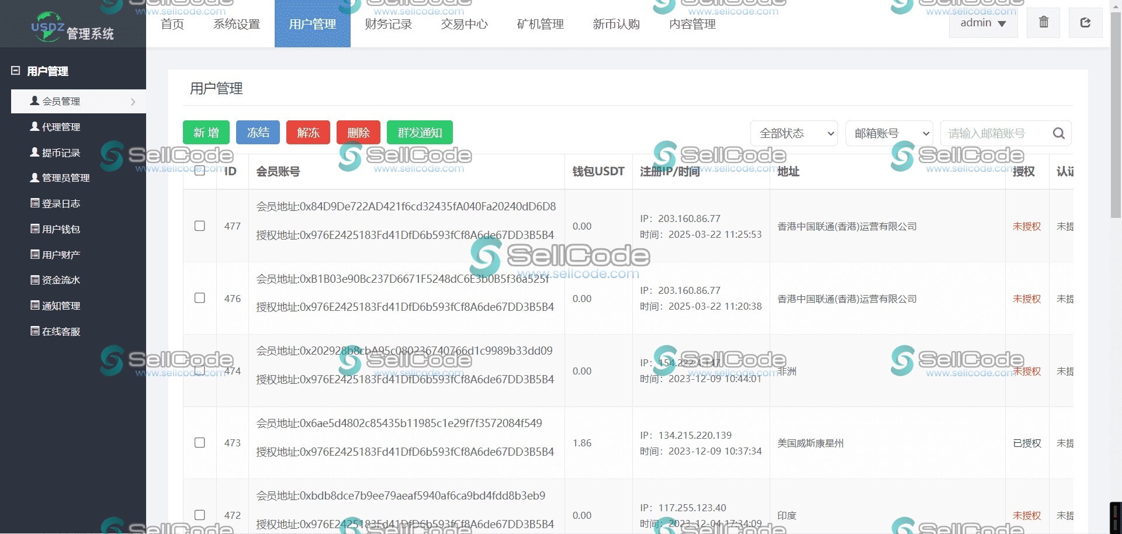This screenshot has width=1122, height=534.
Task: Click the document icon beside 在线客服
Action: coord(34,331)
